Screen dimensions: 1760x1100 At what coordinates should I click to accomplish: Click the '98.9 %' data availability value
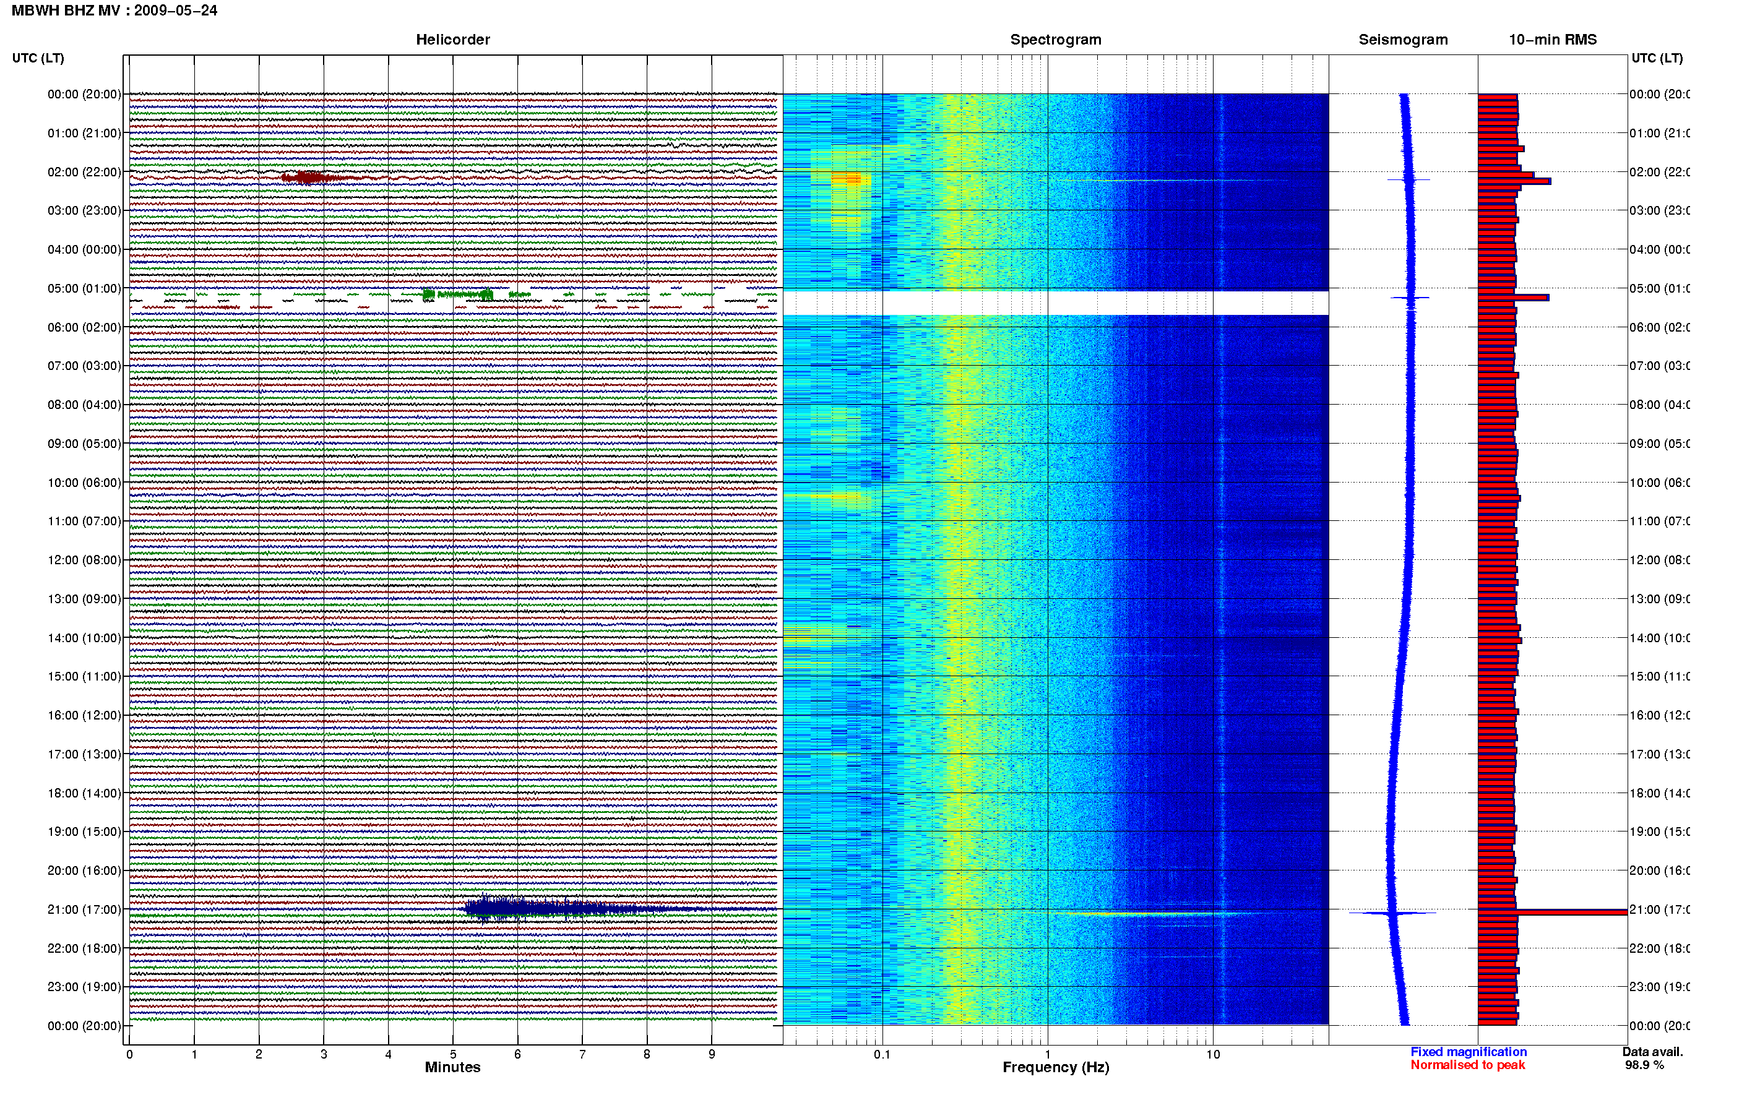point(1644,1065)
